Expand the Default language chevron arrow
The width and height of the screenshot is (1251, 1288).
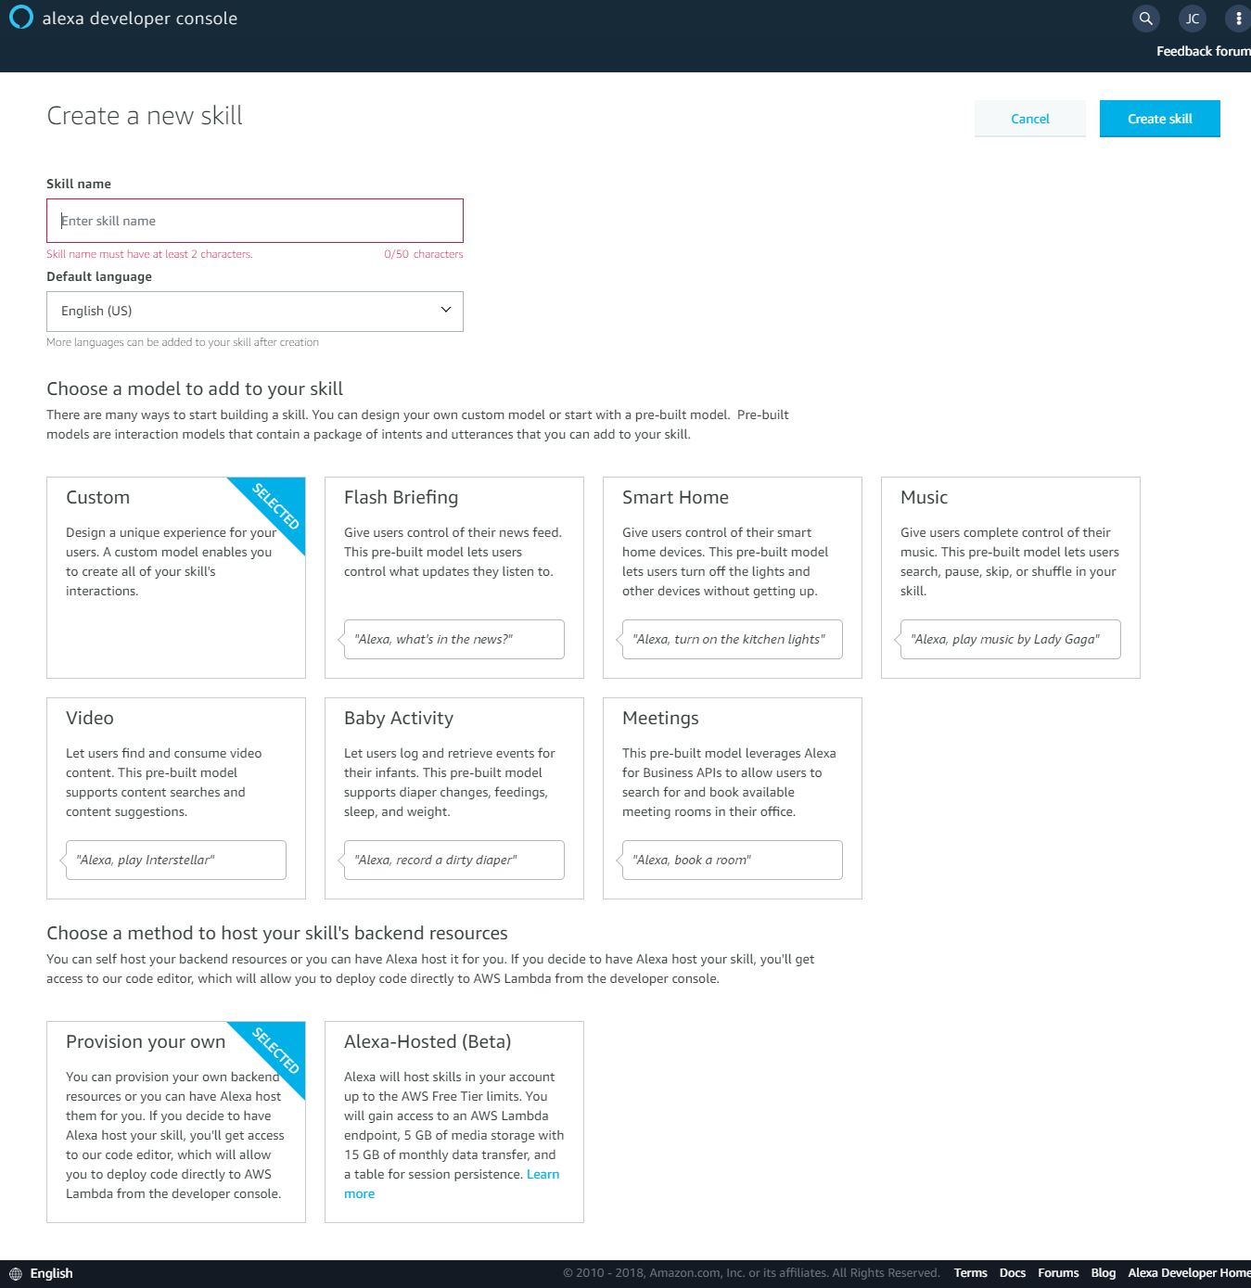(445, 310)
